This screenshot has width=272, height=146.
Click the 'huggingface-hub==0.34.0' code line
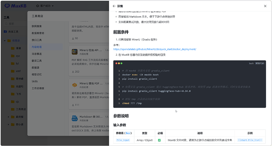(156, 91)
